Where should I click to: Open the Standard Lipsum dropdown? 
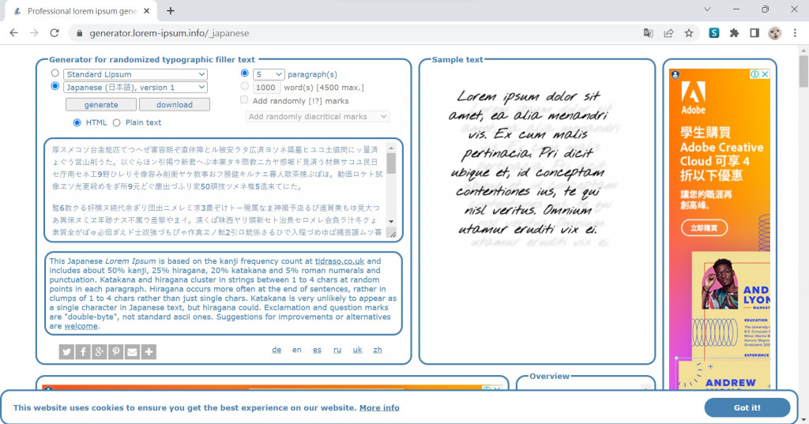click(136, 74)
